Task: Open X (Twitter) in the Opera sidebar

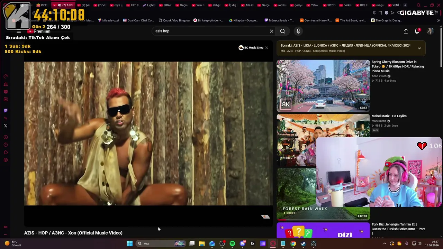Action: [6, 126]
